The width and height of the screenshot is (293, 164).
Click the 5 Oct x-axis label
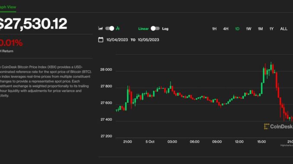(150, 142)
